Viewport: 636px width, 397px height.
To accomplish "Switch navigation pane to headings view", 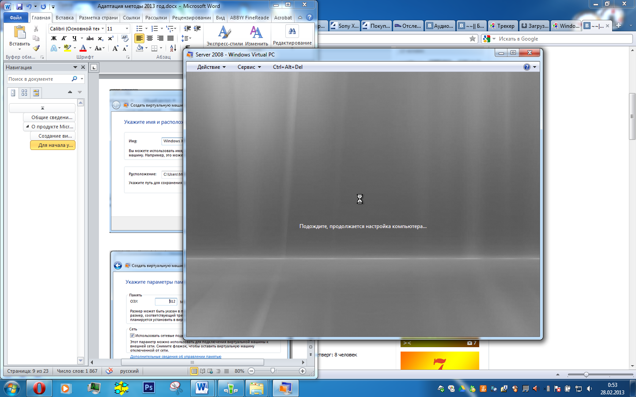I will pyautogui.click(x=13, y=93).
